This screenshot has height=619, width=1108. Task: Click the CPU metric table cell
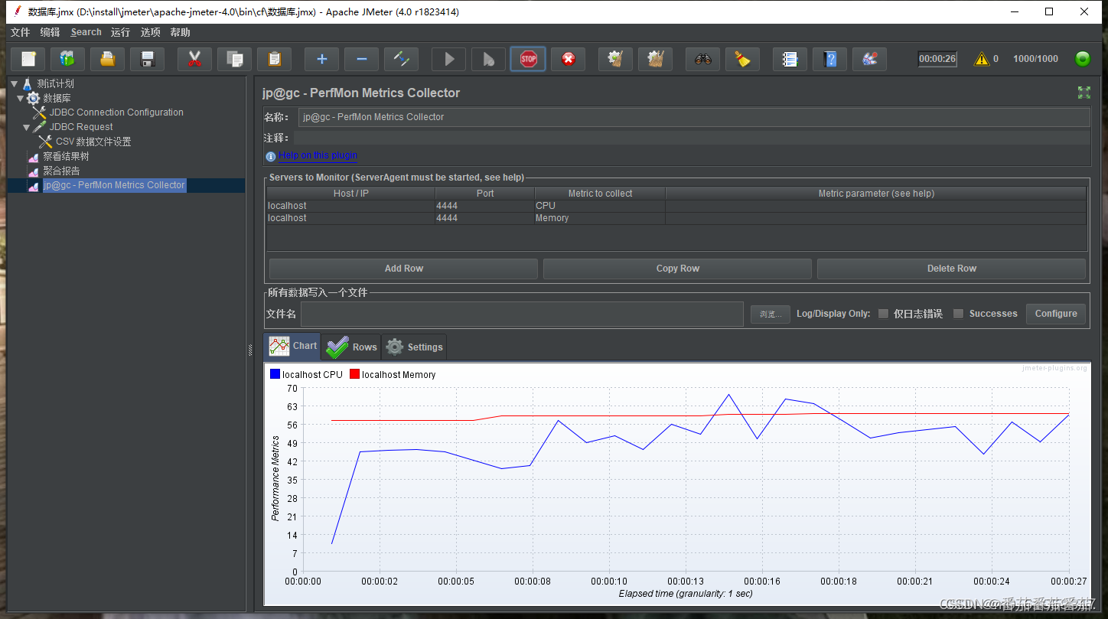click(600, 206)
